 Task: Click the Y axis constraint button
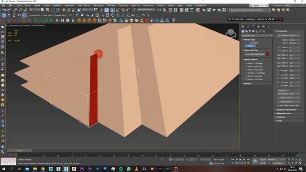point(9,15)
